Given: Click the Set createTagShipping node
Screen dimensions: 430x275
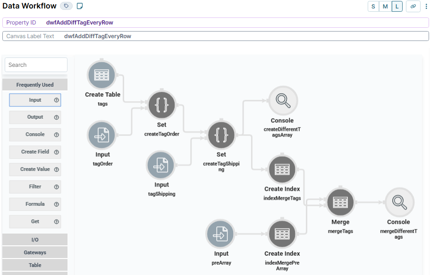Looking at the screenshot, I should pyautogui.click(x=221, y=134).
